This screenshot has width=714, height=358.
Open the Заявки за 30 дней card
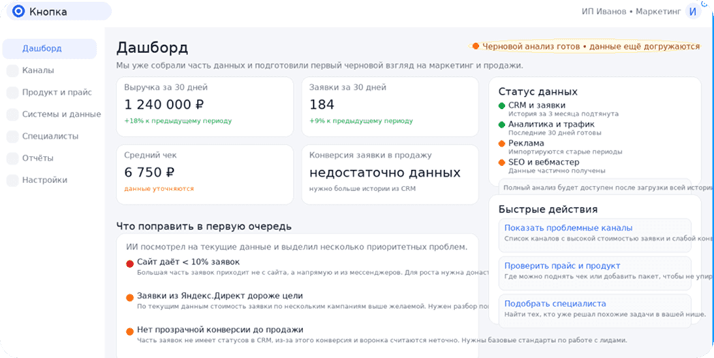pos(390,106)
